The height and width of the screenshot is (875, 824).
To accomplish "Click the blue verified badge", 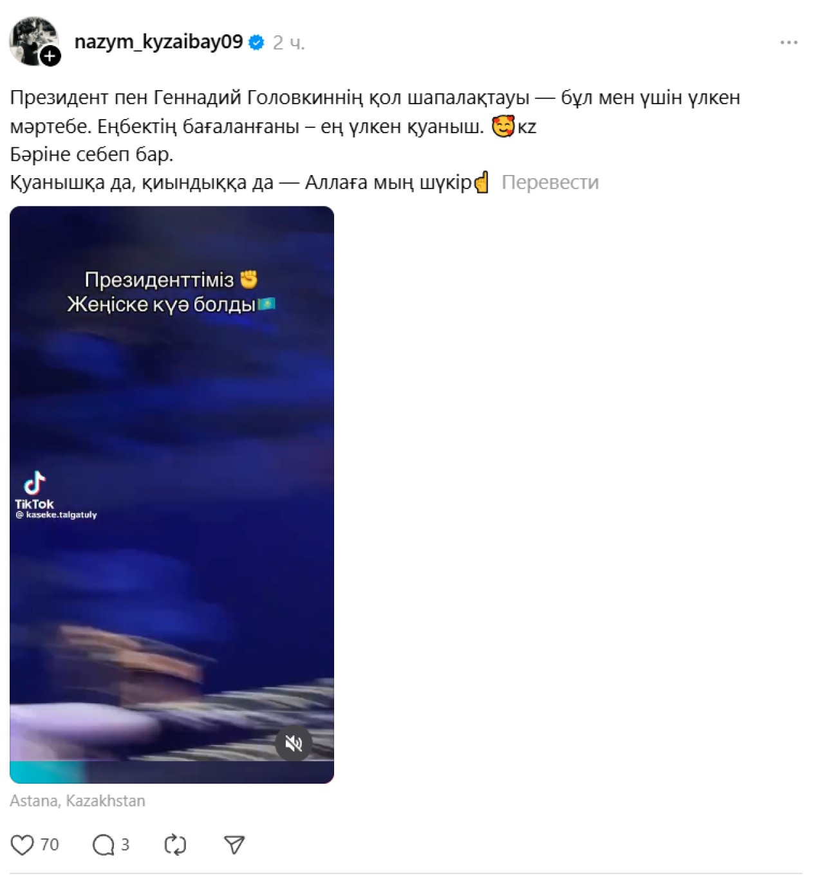I will click(x=257, y=43).
